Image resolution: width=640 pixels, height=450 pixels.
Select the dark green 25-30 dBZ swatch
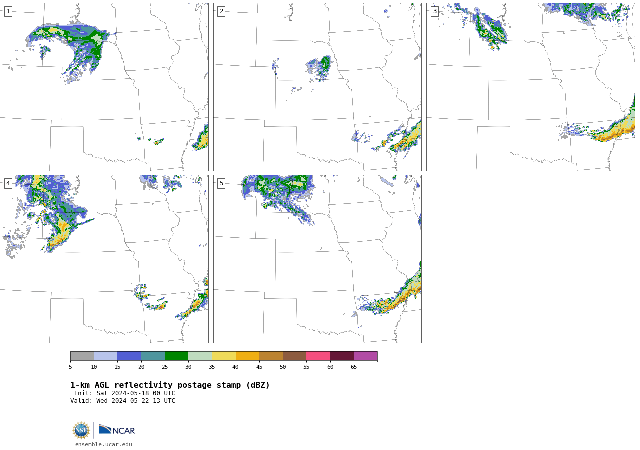tap(176, 356)
